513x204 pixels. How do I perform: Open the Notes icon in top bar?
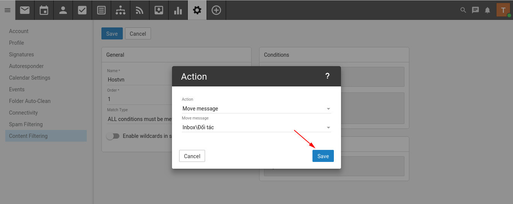[101, 10]
